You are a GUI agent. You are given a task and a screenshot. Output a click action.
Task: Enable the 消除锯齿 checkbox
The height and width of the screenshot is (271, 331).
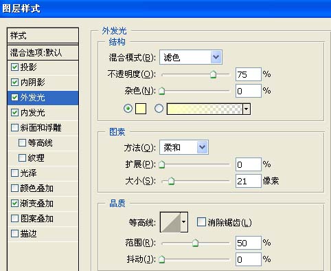coord(201,222)
